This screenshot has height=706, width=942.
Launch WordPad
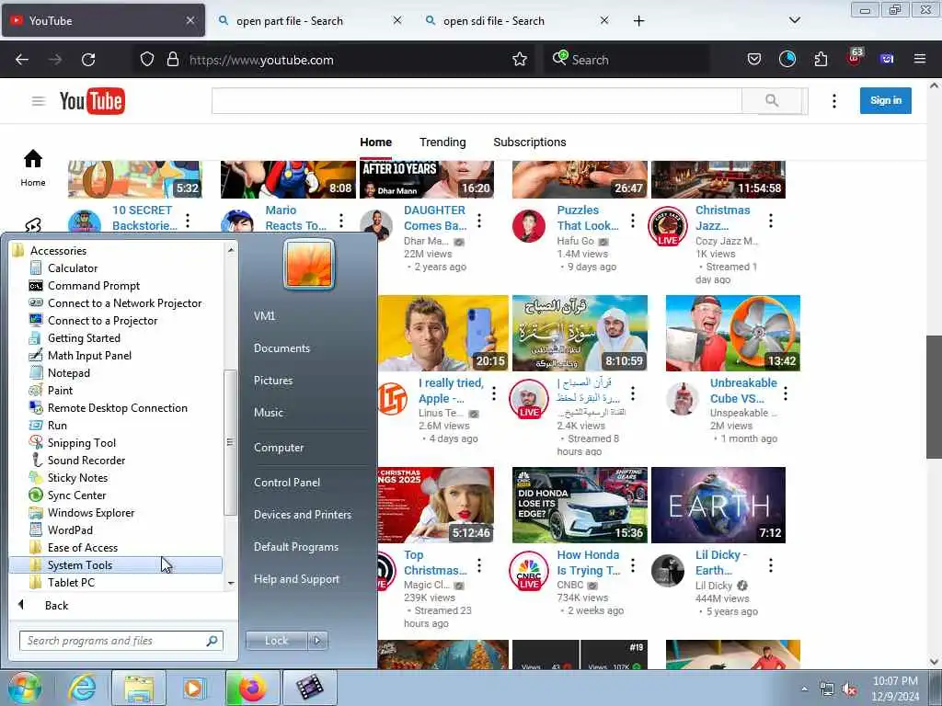tap(70, 529)
